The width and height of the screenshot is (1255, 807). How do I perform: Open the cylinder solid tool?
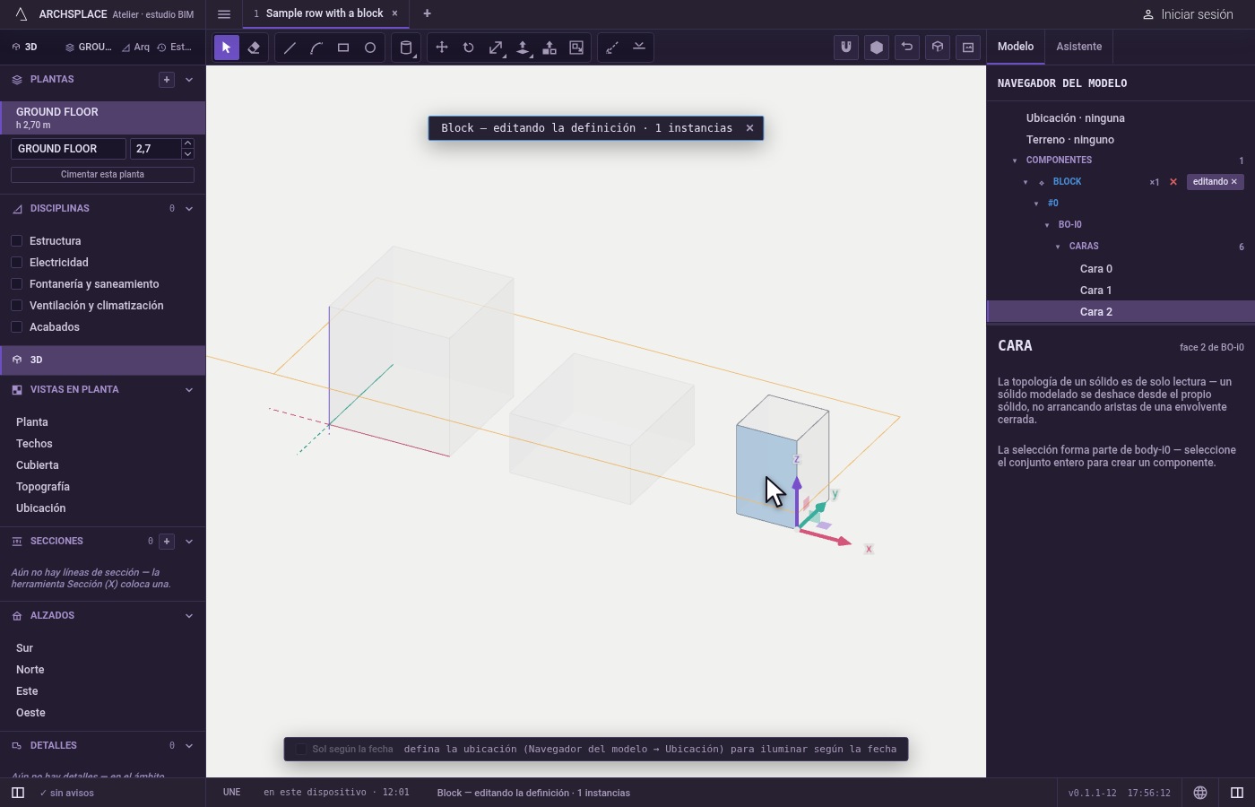(x=406, y=48)
